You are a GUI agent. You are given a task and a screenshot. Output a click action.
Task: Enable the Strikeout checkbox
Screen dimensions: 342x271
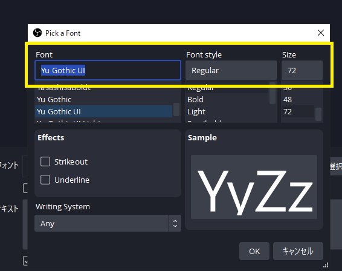(x=45, y=162)
